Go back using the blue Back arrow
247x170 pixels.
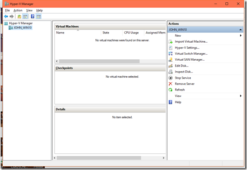6,17
